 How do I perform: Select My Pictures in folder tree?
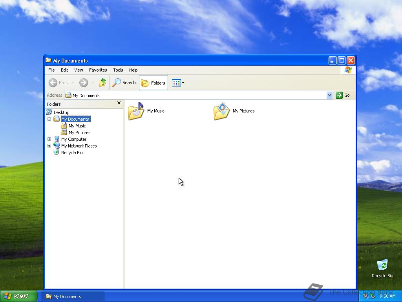click(x=79, y=133)
